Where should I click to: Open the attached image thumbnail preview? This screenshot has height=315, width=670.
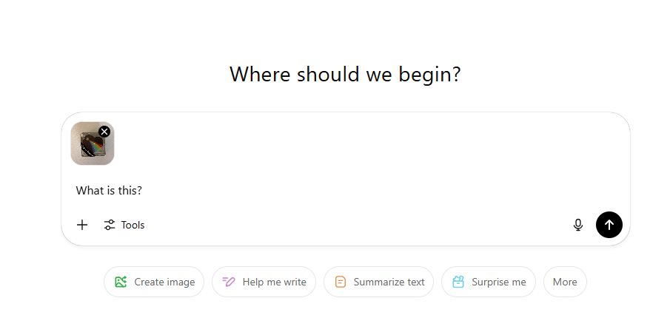(90, 146)
